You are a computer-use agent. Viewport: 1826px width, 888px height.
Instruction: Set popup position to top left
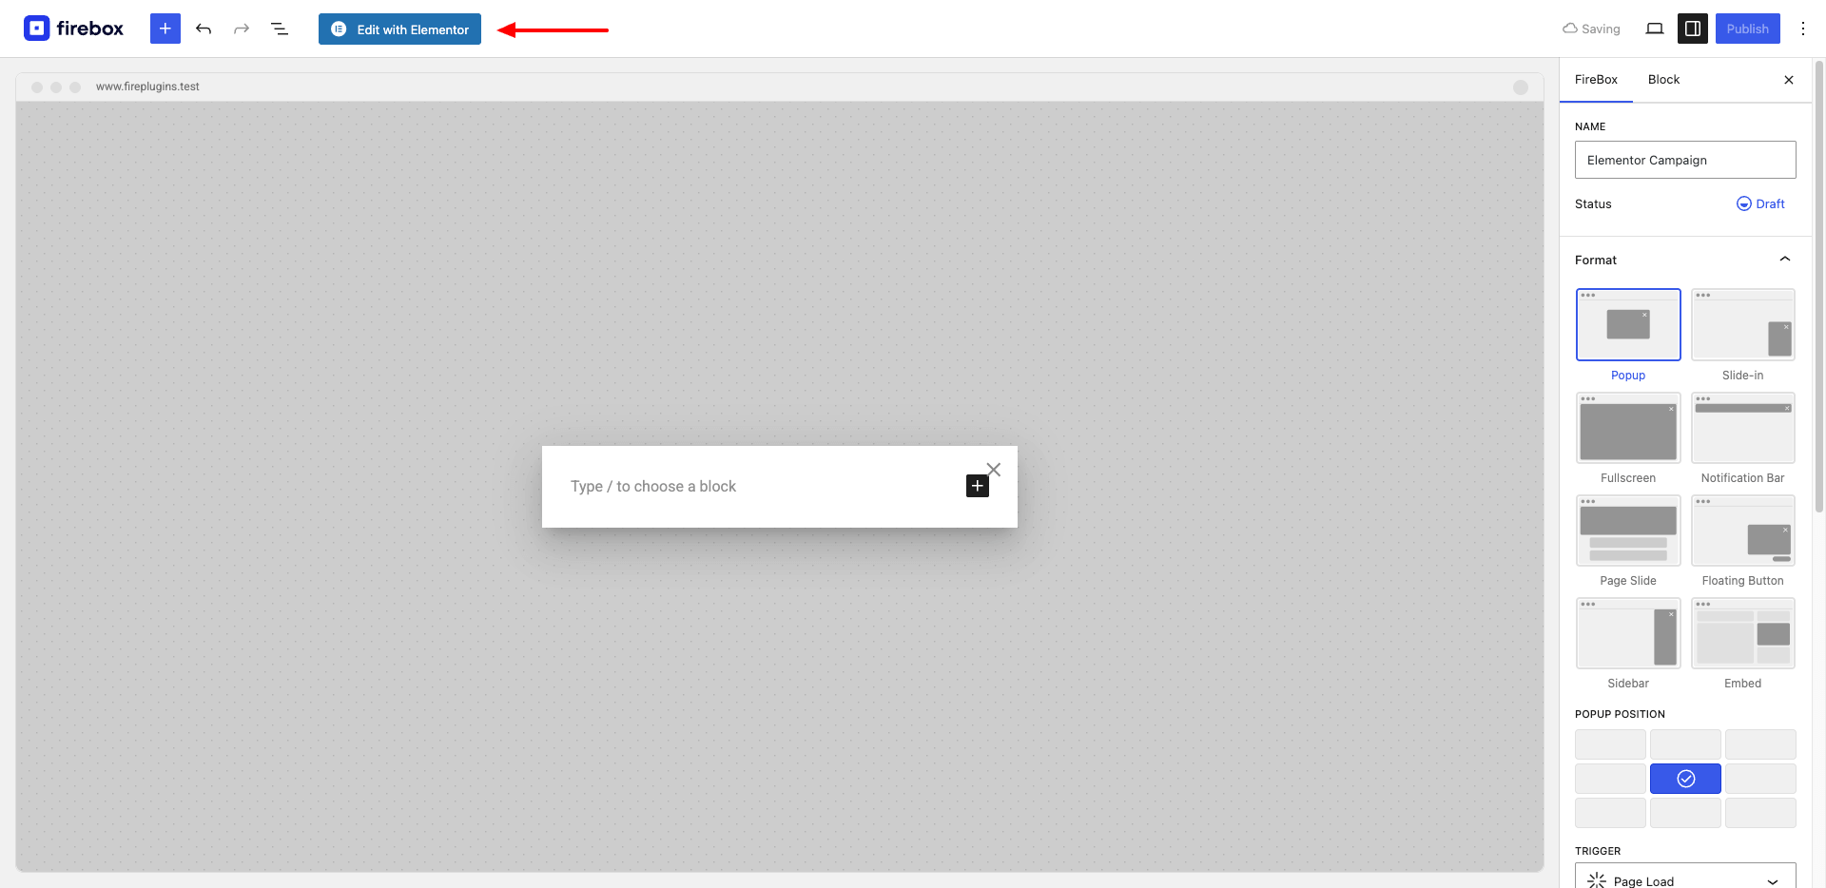(x=1610, y=744)
